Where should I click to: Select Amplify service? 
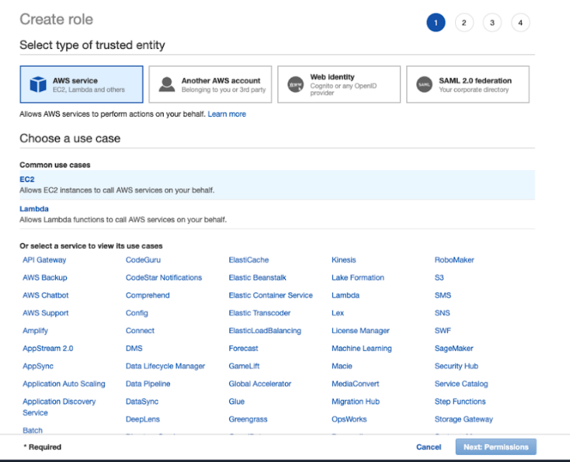(35, 331)
